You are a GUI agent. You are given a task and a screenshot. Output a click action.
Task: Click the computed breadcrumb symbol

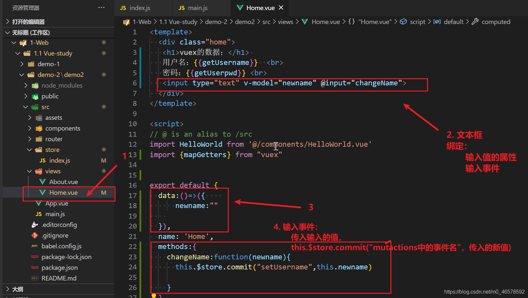(496, 22)
